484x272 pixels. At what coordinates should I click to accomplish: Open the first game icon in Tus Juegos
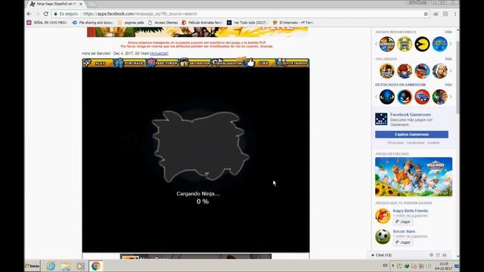coord(386,71)
